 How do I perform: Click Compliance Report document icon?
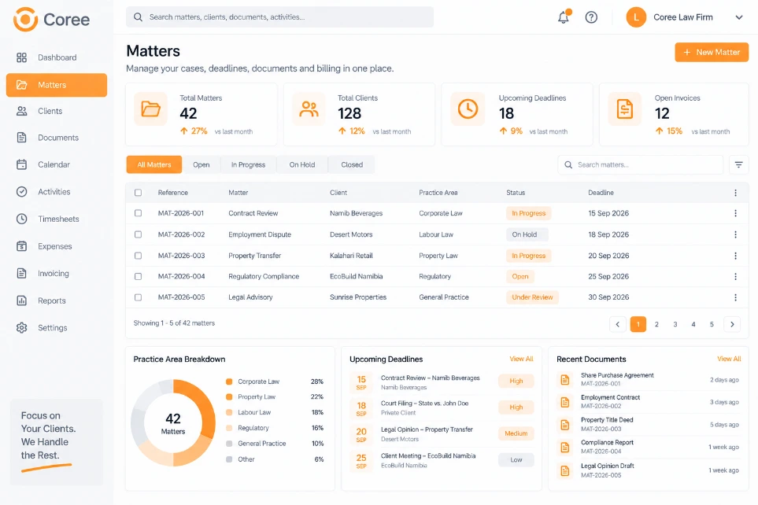coord(564,447)
